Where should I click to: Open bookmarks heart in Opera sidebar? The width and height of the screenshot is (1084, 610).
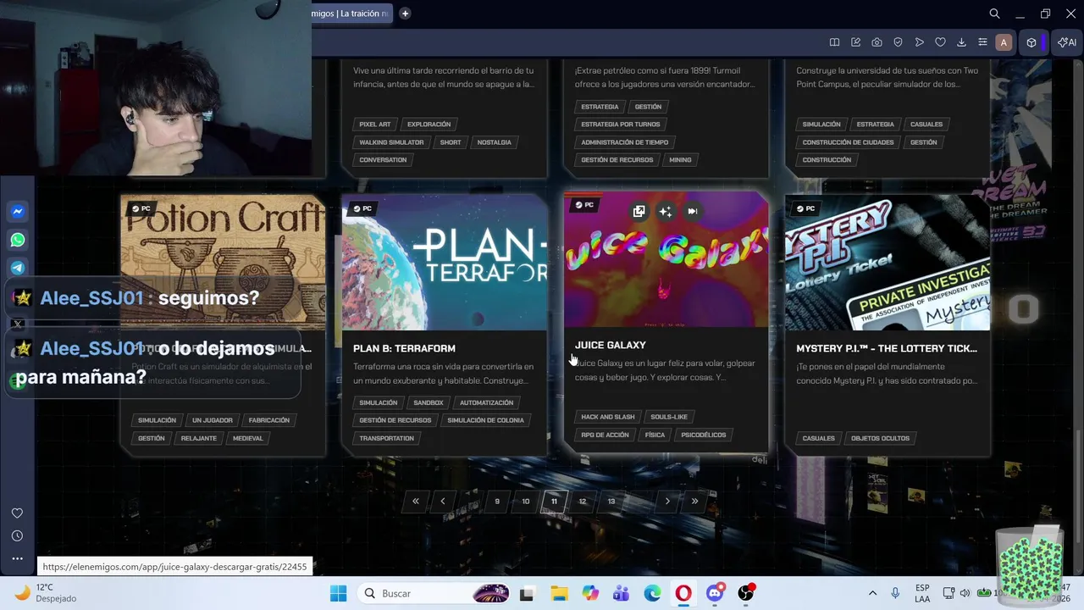[x=17, y=513]
